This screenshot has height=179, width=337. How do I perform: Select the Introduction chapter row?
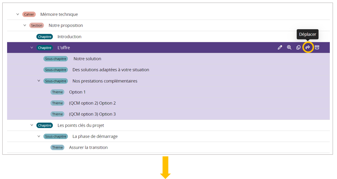pyautogui.click(x=69, y=37)
